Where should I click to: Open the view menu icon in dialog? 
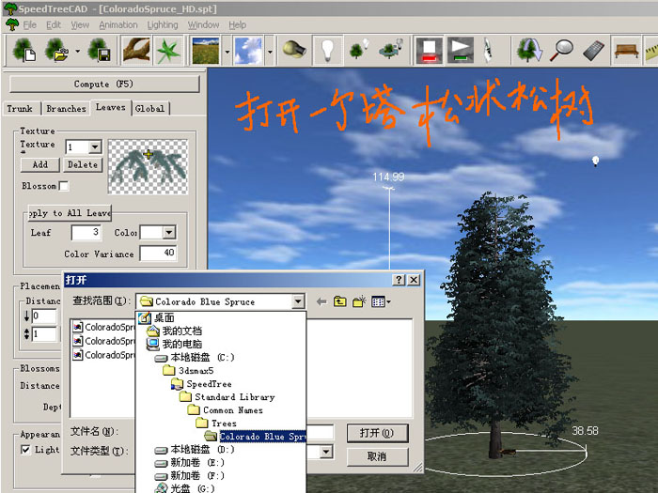[381, 301]
